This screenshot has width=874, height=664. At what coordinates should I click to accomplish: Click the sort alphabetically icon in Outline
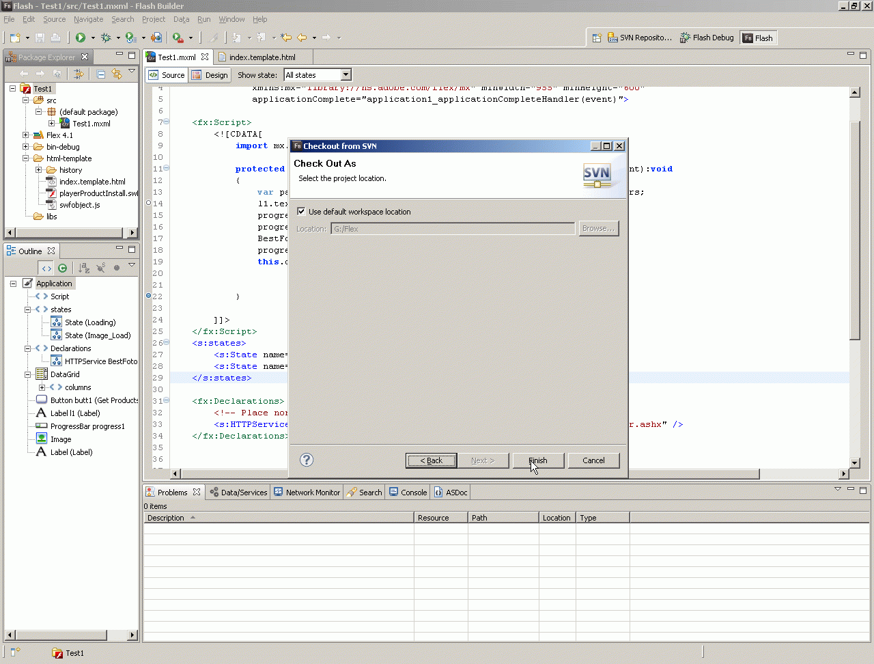pyautogui.click(x=84, y=268)
